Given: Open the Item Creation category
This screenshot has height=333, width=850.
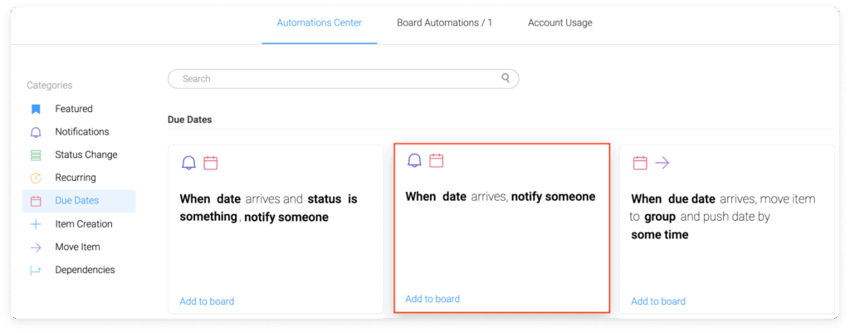Looking at the screenshot, I should click(x=83, y=224).
